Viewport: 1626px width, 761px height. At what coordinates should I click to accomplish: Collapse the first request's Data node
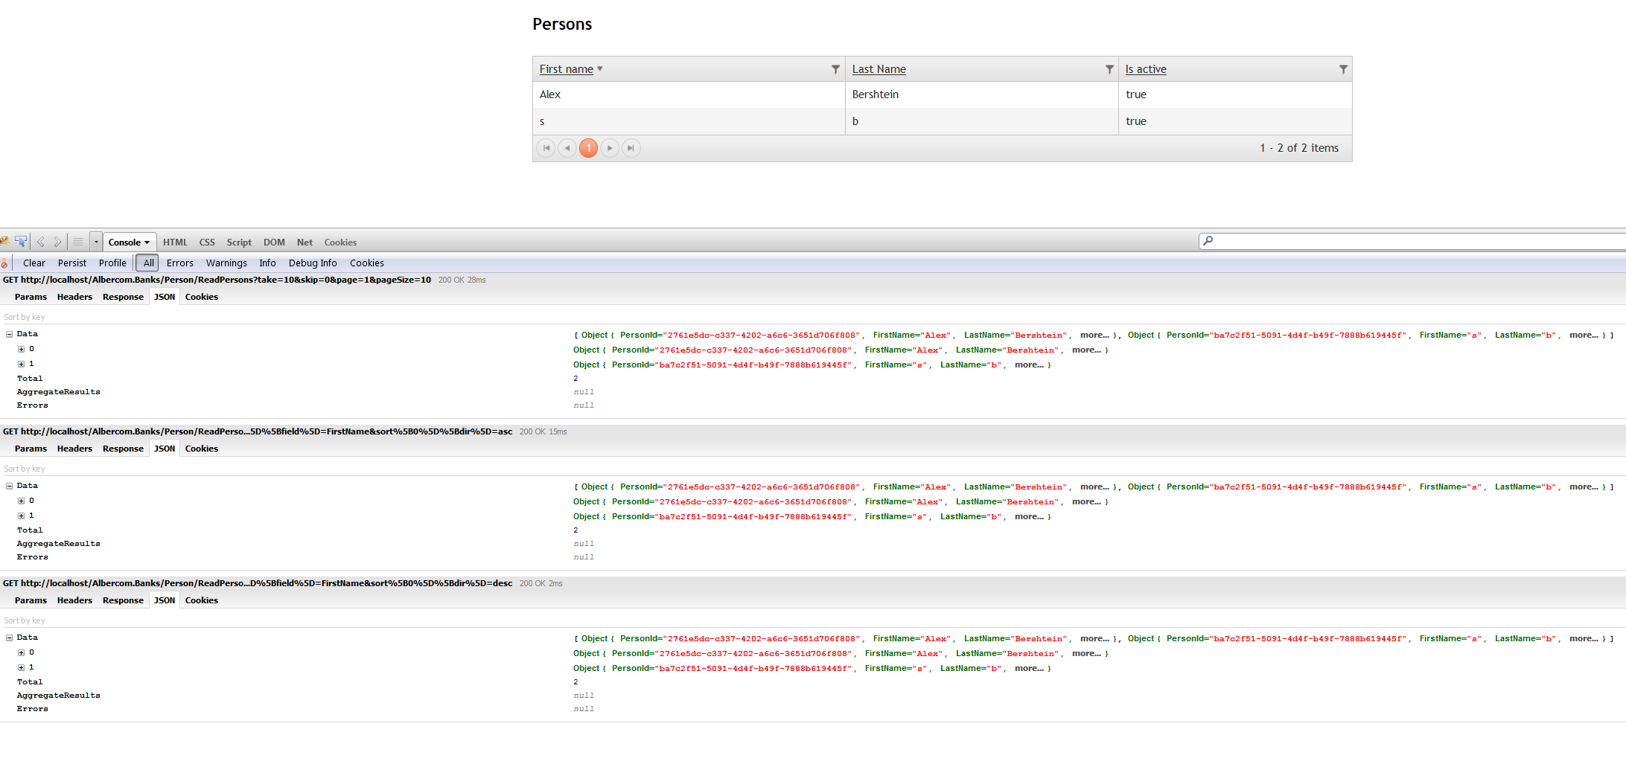click(x=10, y=334)
